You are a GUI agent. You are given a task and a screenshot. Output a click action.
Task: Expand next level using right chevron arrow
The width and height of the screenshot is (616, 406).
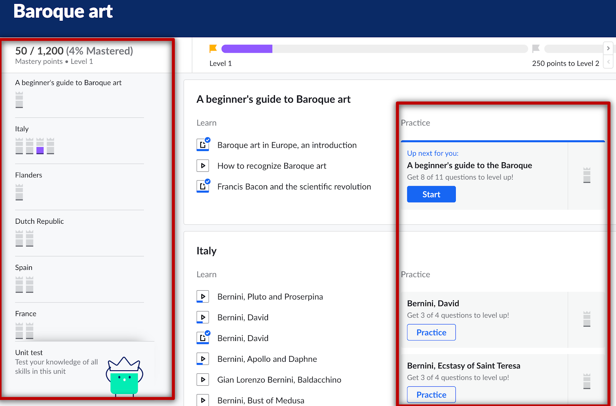(608, 48)
